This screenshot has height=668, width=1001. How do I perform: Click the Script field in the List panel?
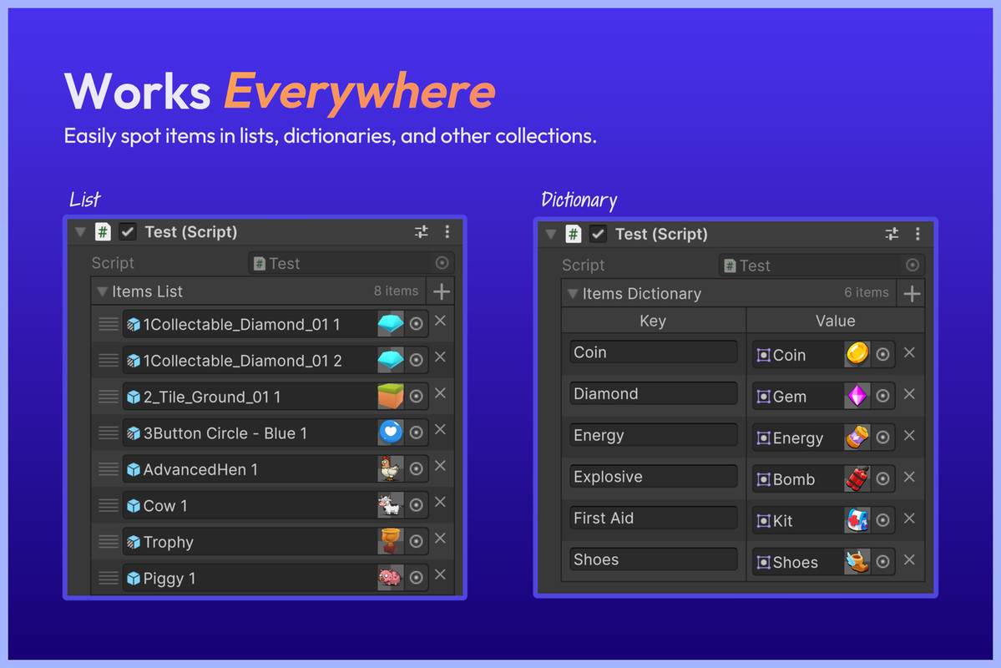click(351, 263)
